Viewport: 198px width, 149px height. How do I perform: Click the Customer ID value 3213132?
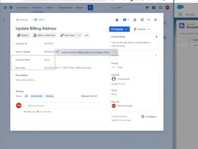point(49,43)
